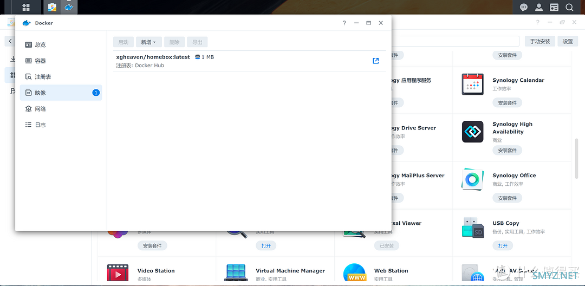This screenshot has height=286, width=585.
Task: Click the Video Station icon
Action: [x=118, y=272]
